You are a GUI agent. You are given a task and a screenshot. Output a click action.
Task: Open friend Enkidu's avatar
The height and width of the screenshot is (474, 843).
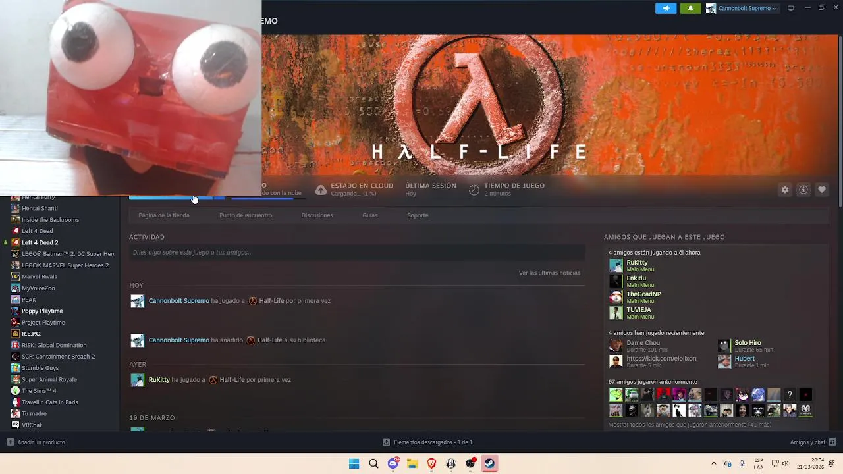pos(616,281)
